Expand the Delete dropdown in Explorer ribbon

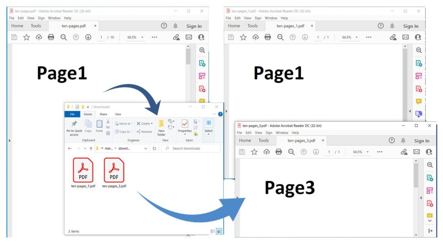point(152,124)
